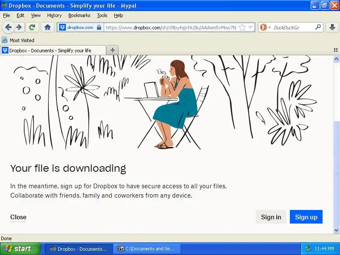Reload the page with the refresh icon
This screenshot has height=255, width=340.
(x=32, y=27)
